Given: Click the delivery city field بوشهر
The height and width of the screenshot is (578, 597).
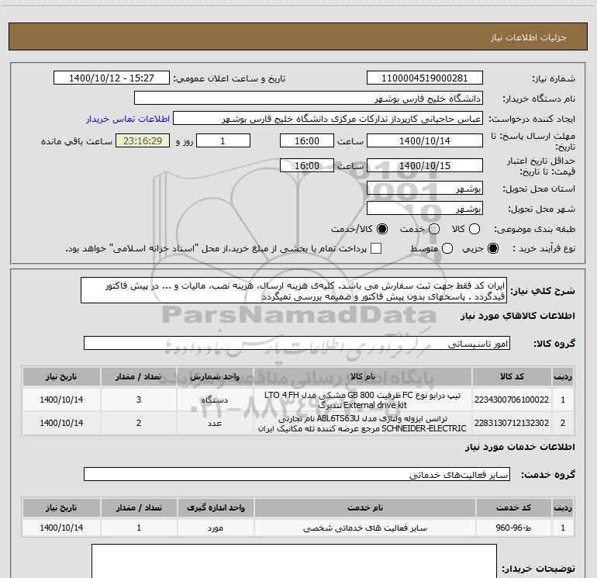Looking at the screenshot, I should [425, 209].
